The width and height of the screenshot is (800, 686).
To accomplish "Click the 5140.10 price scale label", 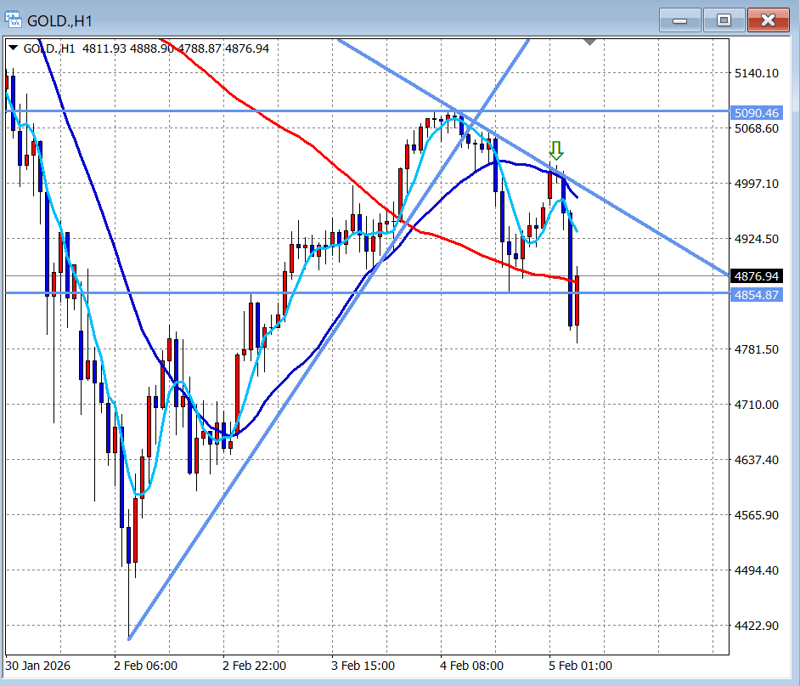I will (755, 73).
